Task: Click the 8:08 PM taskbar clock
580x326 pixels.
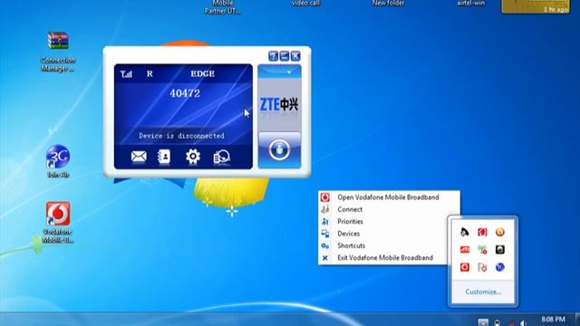Action: pyautogui.click(x=553, y=320)
